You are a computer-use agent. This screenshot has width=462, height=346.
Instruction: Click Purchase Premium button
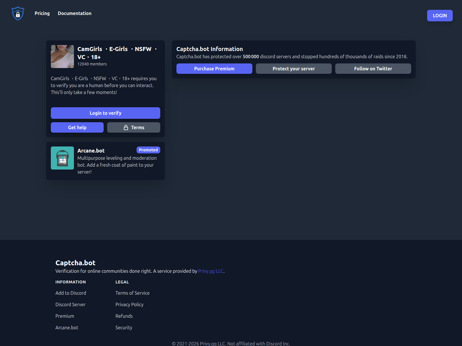tap(214, 69)
